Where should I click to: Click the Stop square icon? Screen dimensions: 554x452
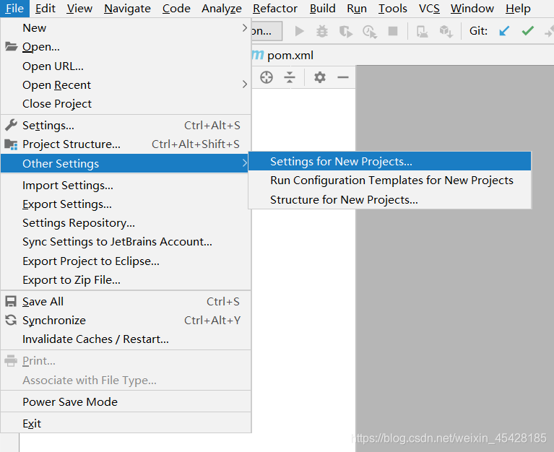tap(393, 31)
